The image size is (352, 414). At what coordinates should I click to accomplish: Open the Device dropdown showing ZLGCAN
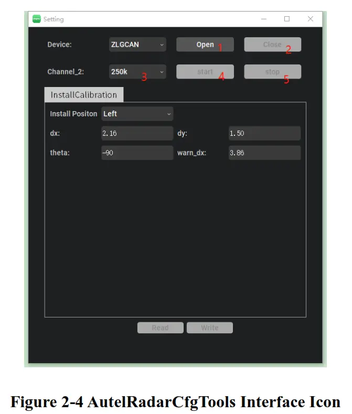point(137,45)
